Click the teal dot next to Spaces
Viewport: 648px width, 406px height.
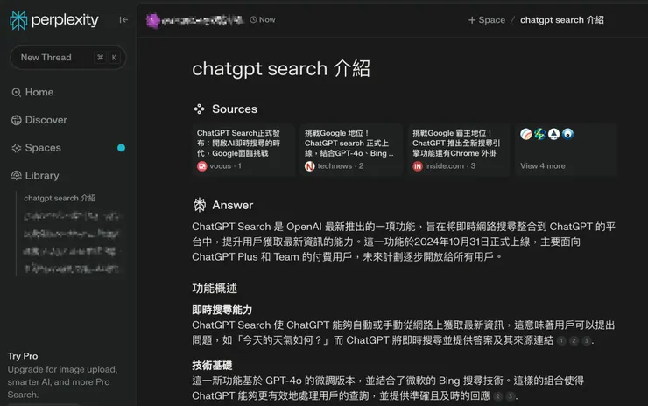coord(121,148)
